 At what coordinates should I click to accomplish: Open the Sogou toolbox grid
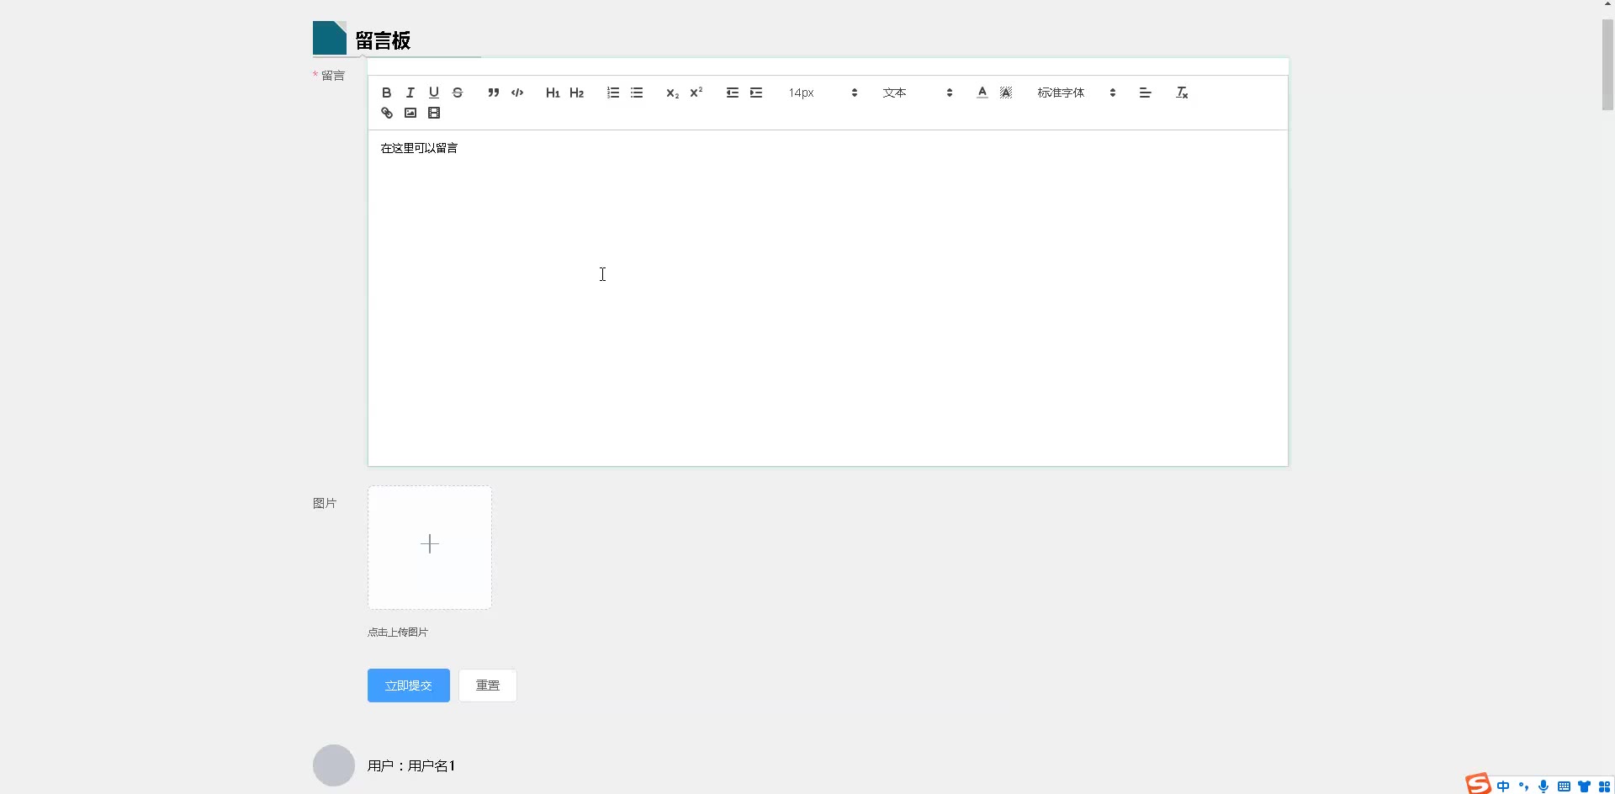click(1604, 786)
